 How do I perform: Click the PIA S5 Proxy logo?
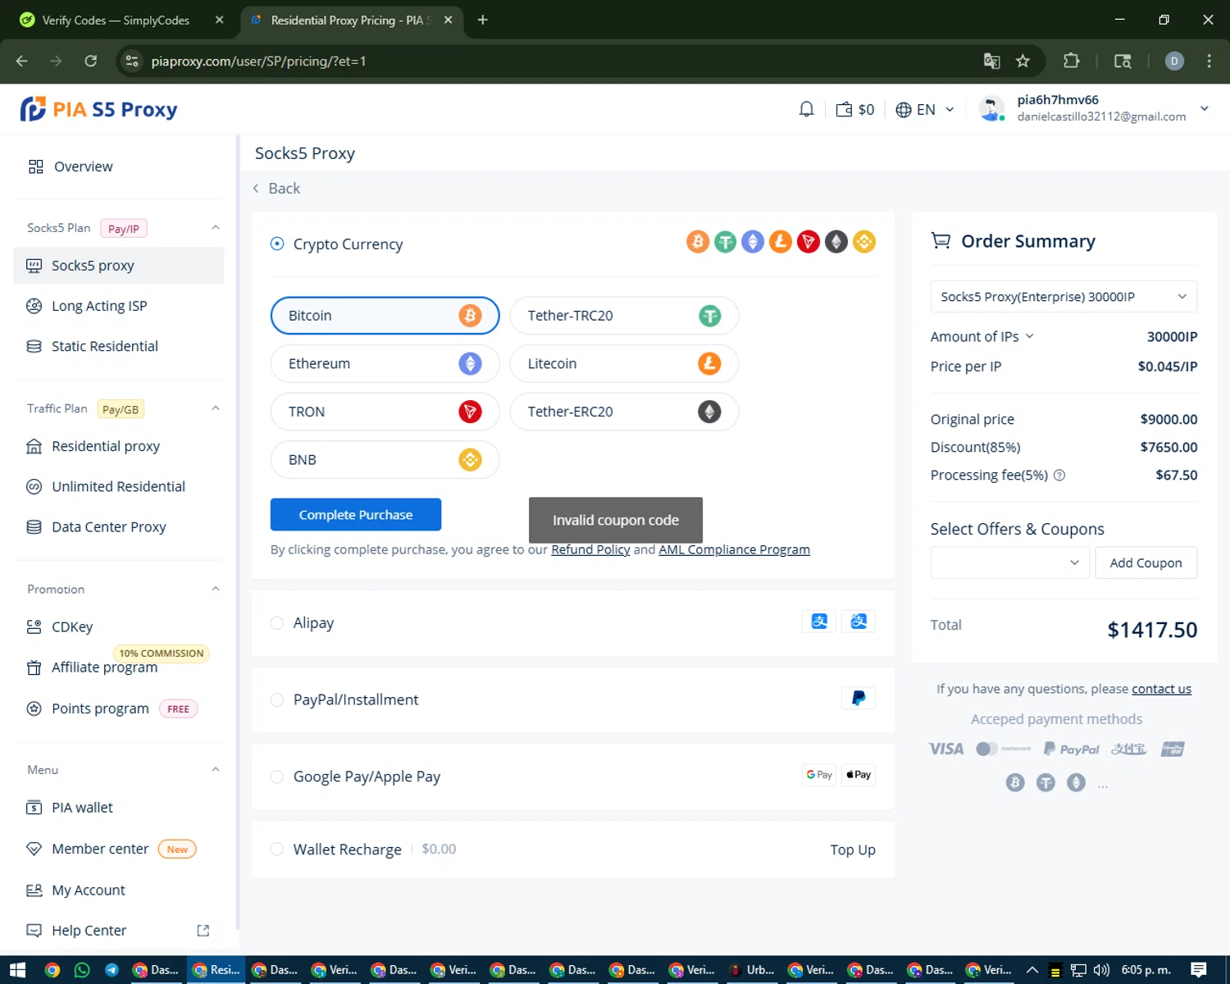99,109
